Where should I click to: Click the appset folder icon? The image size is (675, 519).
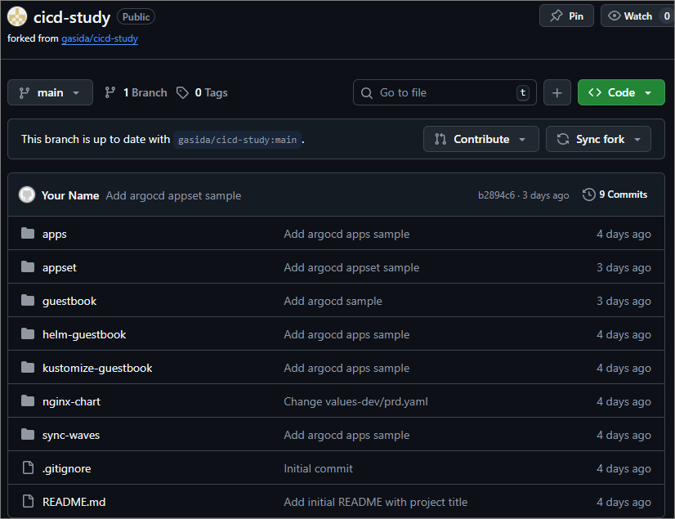[28, 267]
